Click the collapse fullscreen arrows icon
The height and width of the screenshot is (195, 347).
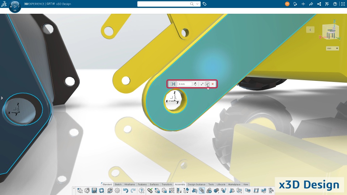[343, 4]
